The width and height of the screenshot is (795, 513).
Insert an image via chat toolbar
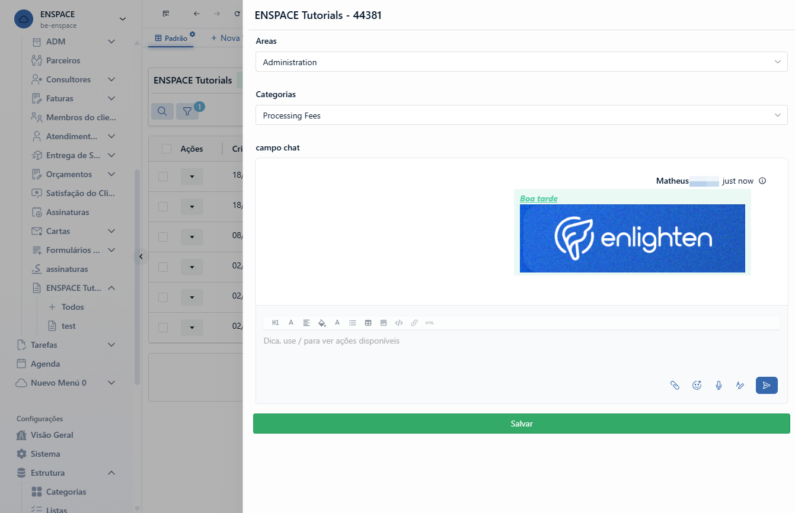(384, 323)
